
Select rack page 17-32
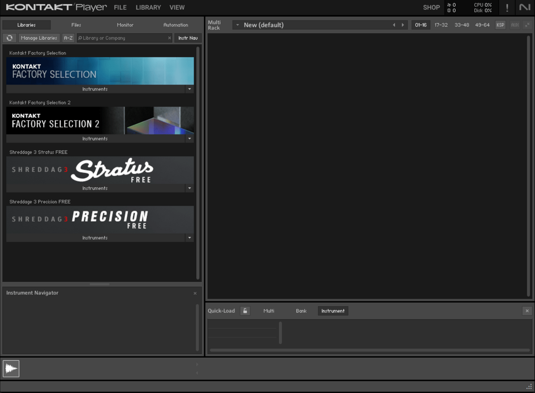[441, 25]
